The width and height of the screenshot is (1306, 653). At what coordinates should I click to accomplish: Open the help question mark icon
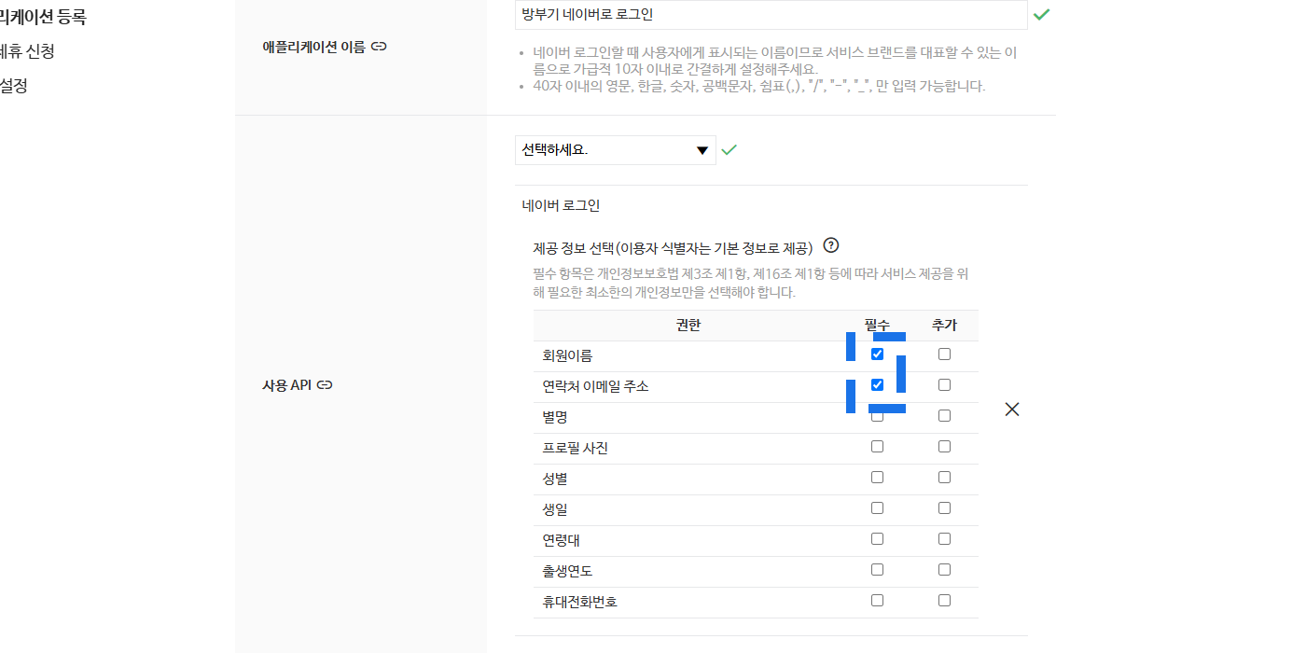pyautogui.click(x=831, y=246)
